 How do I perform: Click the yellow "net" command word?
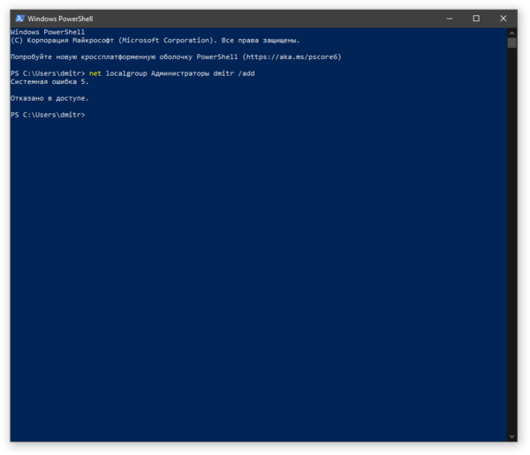coord(95,73)
